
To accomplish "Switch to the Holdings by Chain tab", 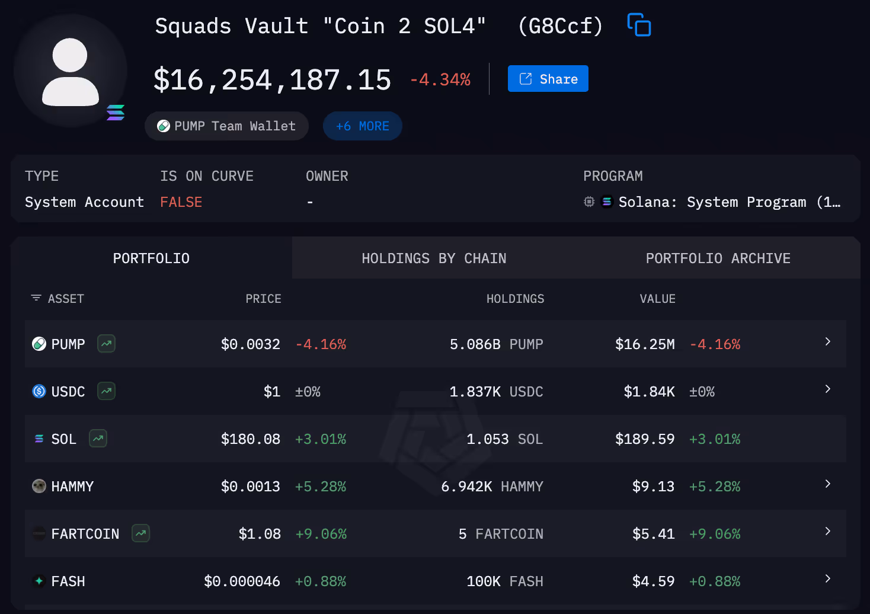I will (433, 258).
